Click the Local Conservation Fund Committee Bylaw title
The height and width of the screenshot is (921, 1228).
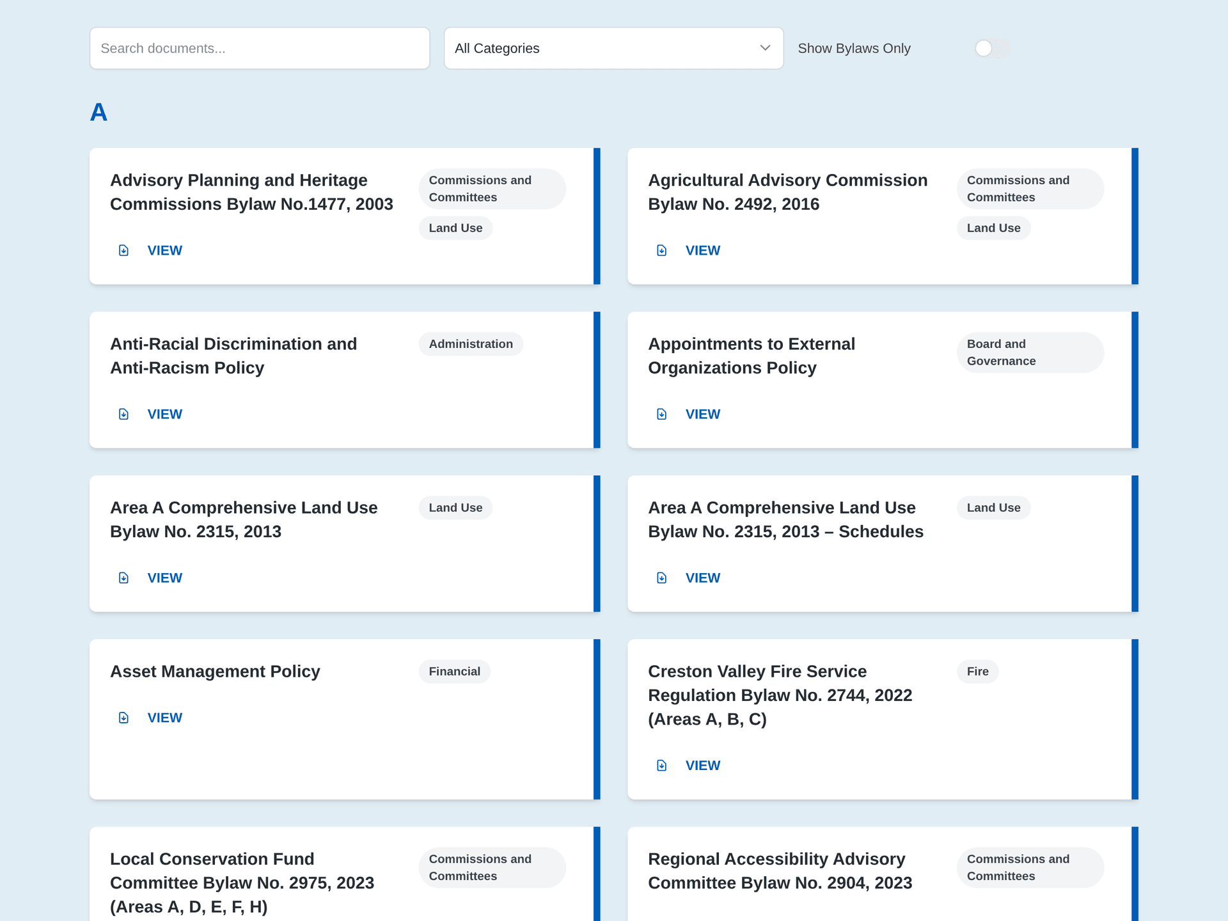[x=242, y=883]
